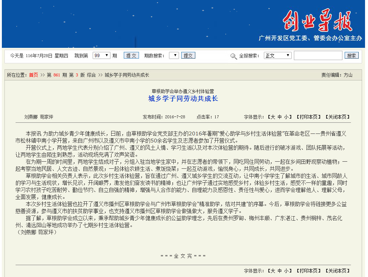The height and width of the screenshot is (277, 368).
Task: Click top 打印本页 link
Action: coord(308,117)
